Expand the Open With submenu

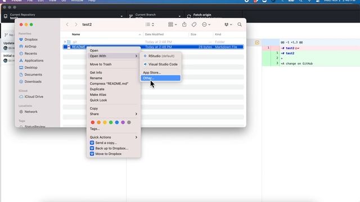click(114, 56)
